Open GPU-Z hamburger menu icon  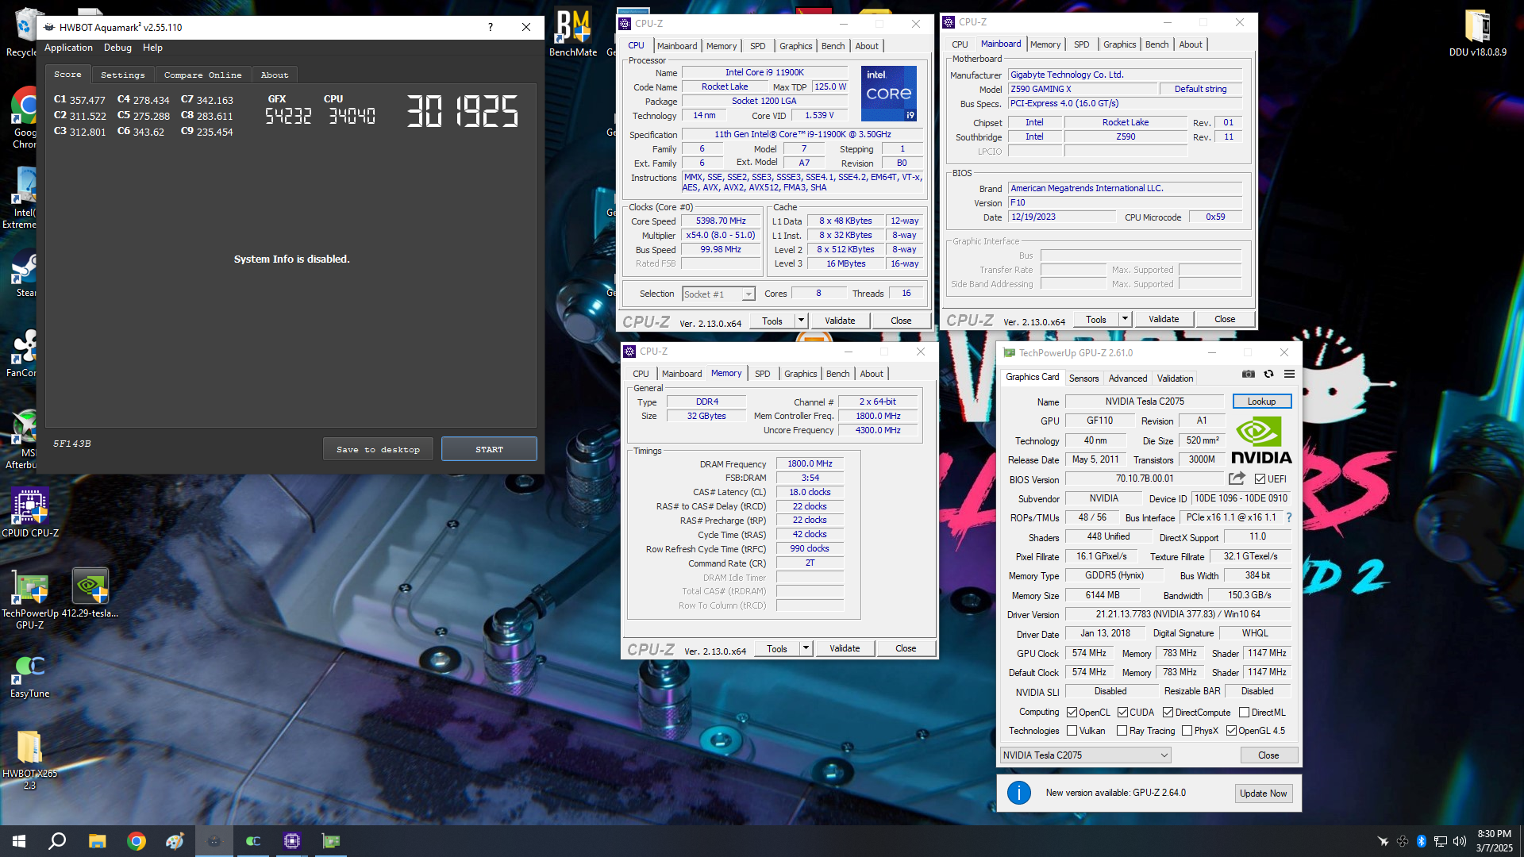click(1289, 374)
